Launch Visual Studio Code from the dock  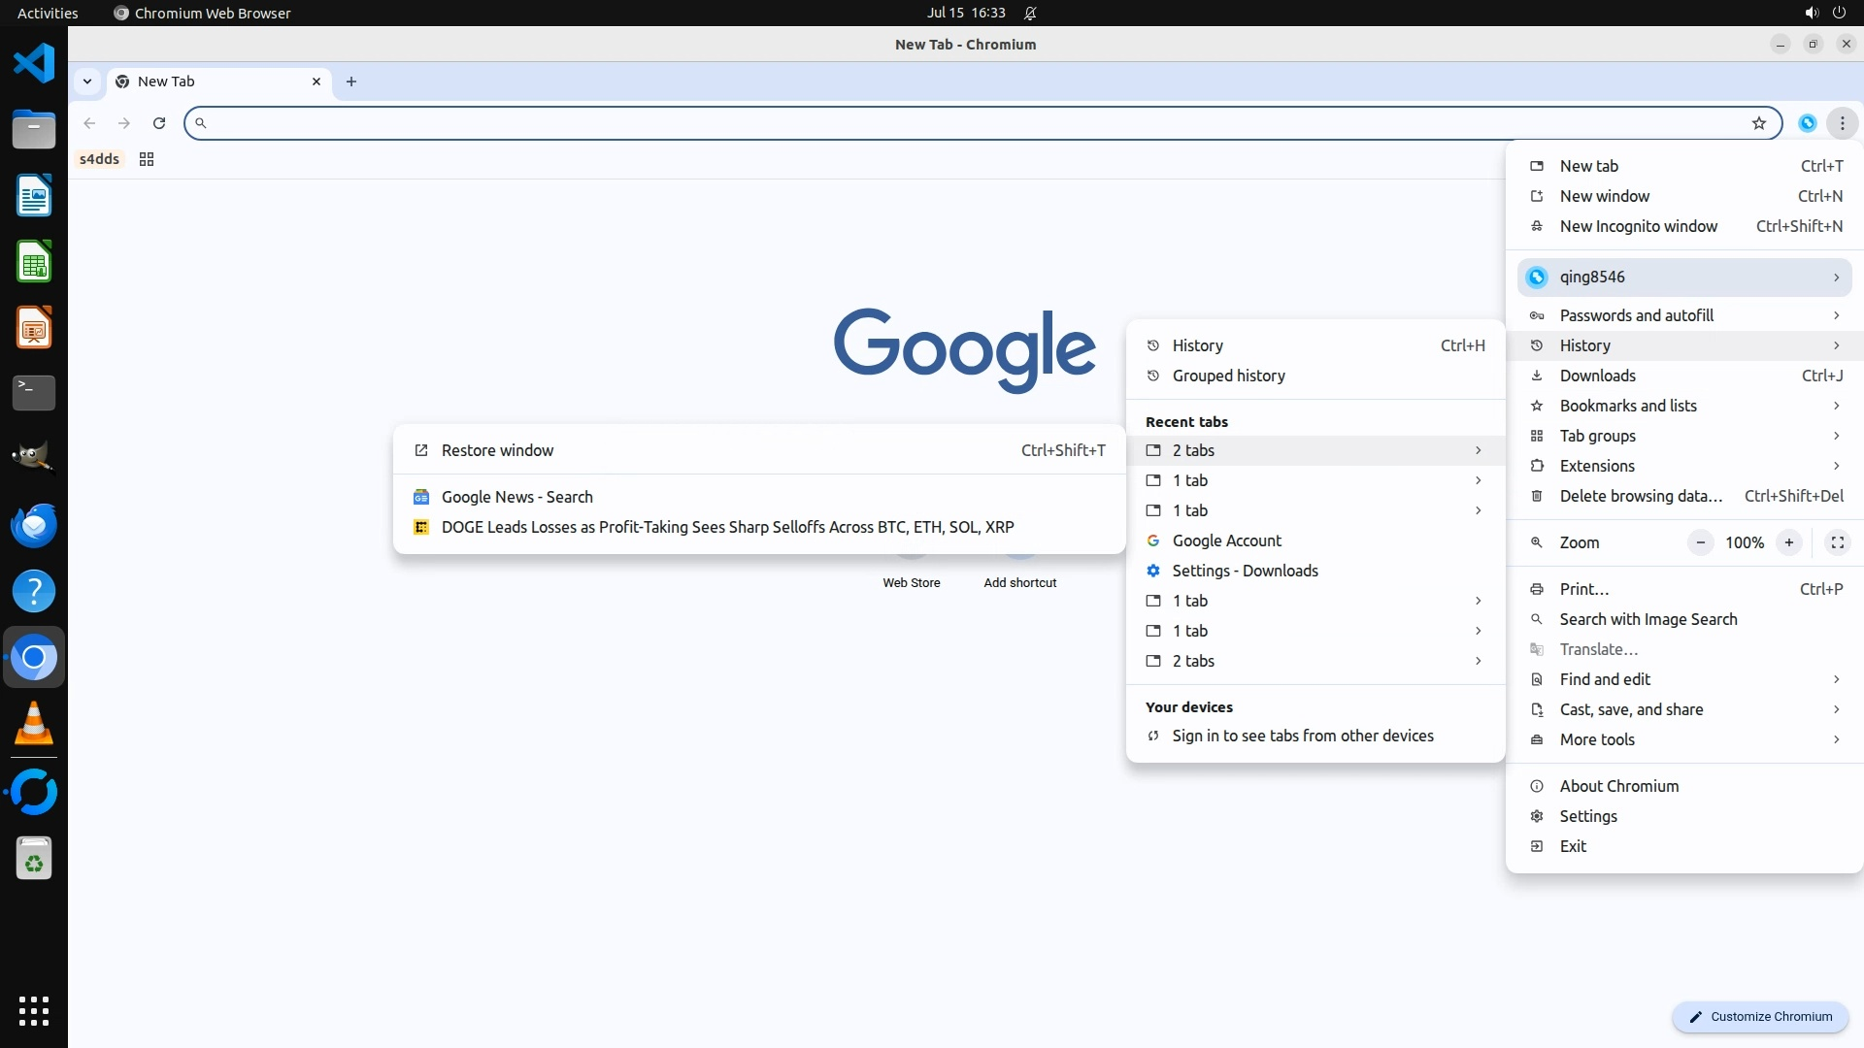click(x=34, y=64)
